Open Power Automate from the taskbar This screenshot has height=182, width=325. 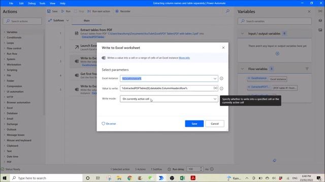[161, 178]
